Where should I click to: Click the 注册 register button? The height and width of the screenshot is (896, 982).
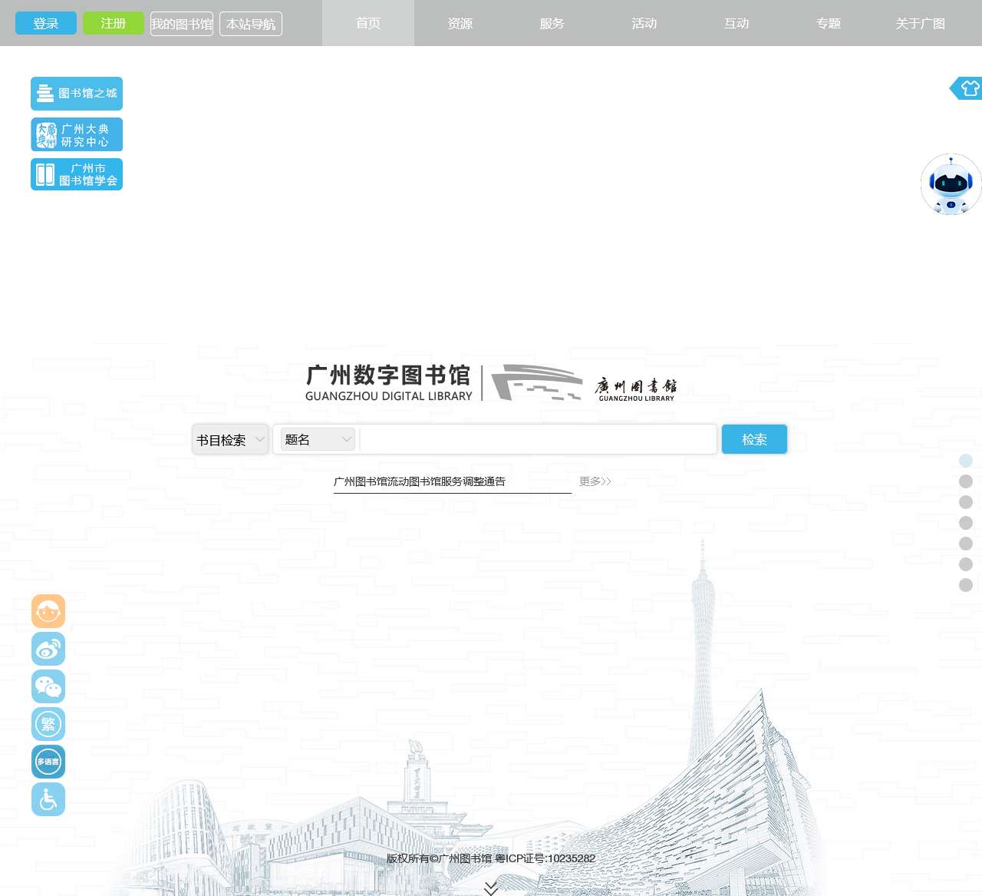[x=114, y=23]
